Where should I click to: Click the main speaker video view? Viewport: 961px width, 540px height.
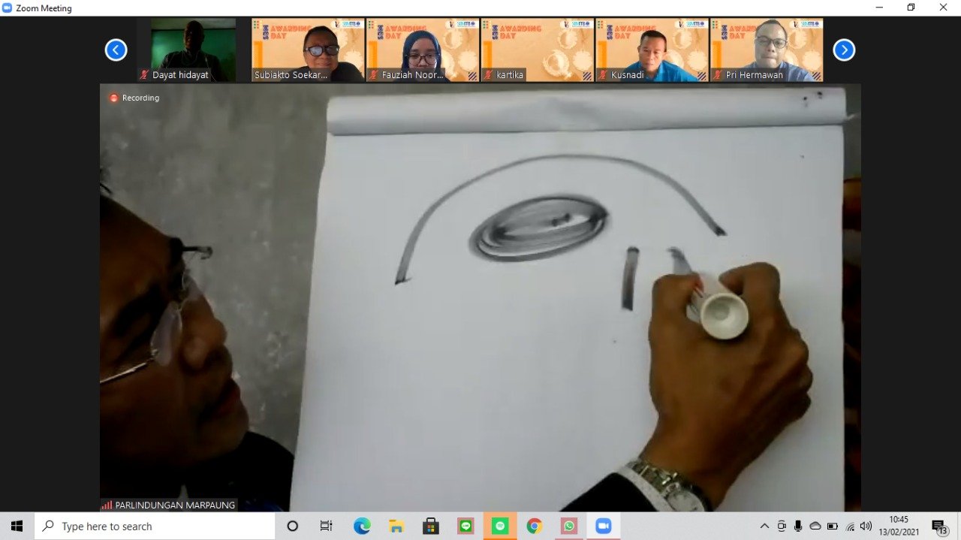(x=480, y=297)
